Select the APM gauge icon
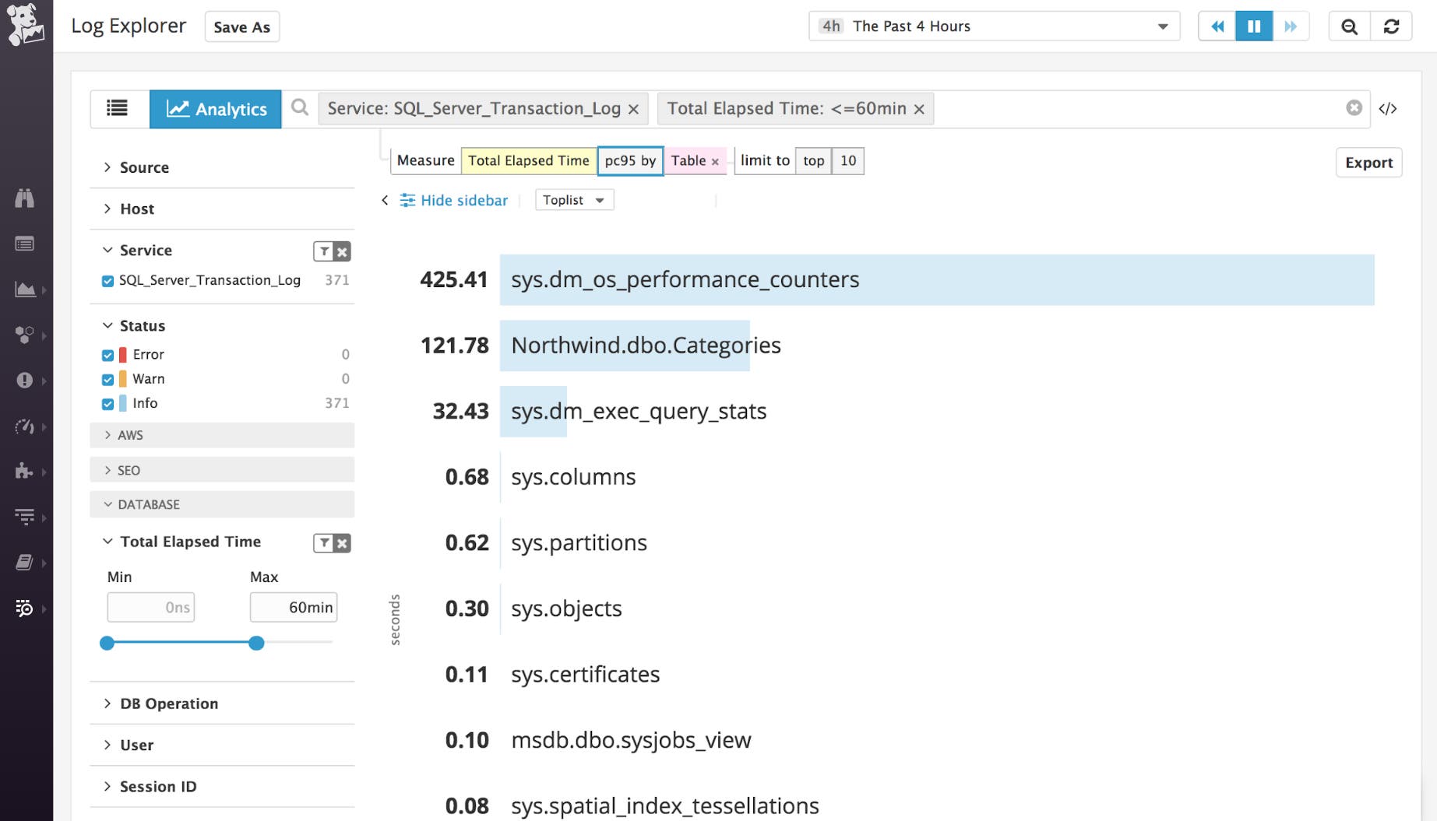 25,426
